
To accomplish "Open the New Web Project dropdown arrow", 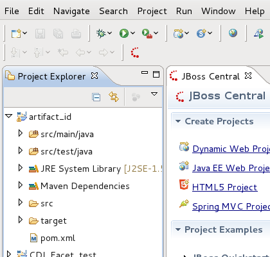I will [x=187, y=33].
